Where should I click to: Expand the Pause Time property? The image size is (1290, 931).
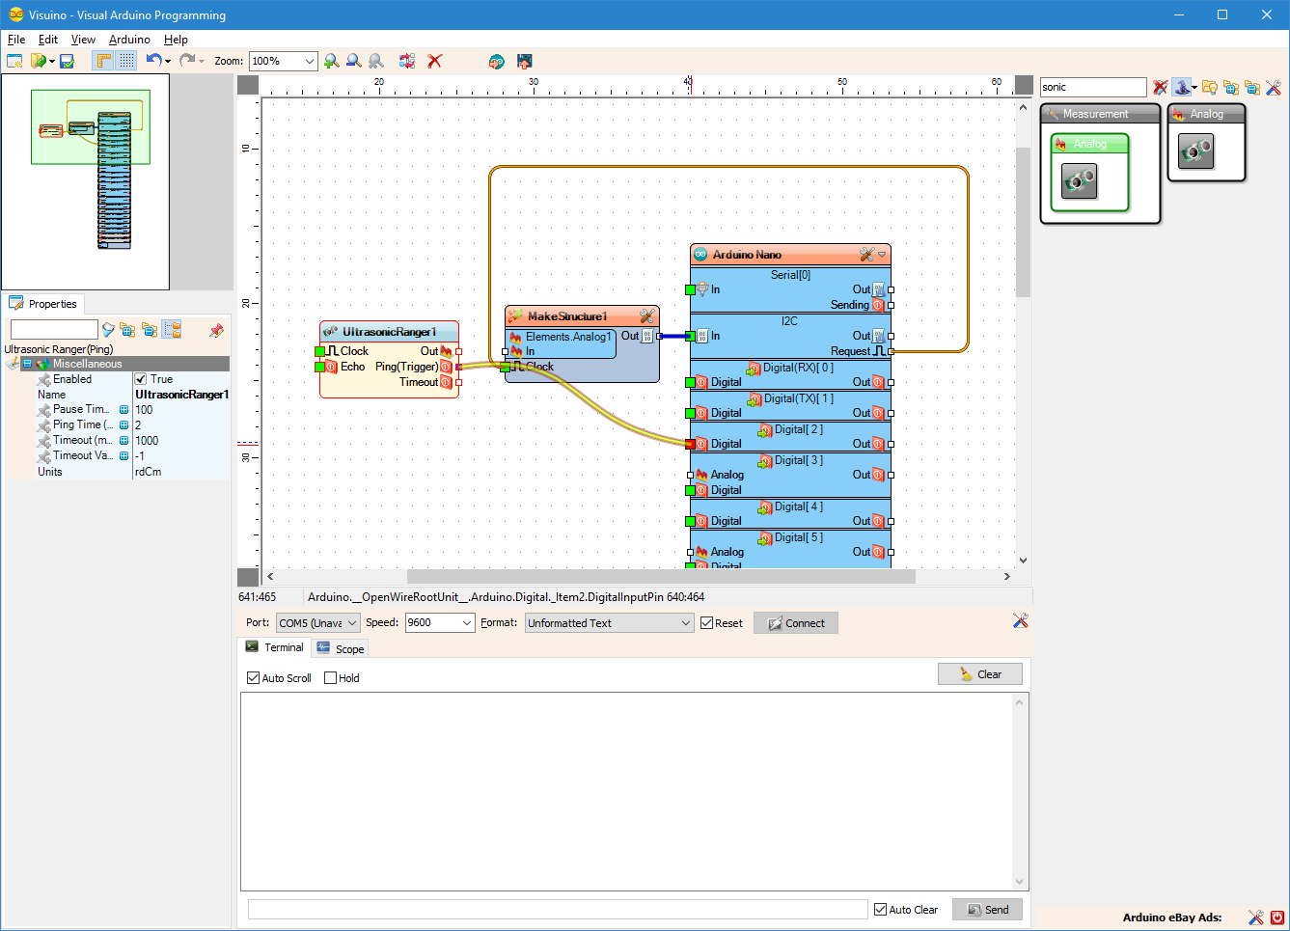pos(124,410)
